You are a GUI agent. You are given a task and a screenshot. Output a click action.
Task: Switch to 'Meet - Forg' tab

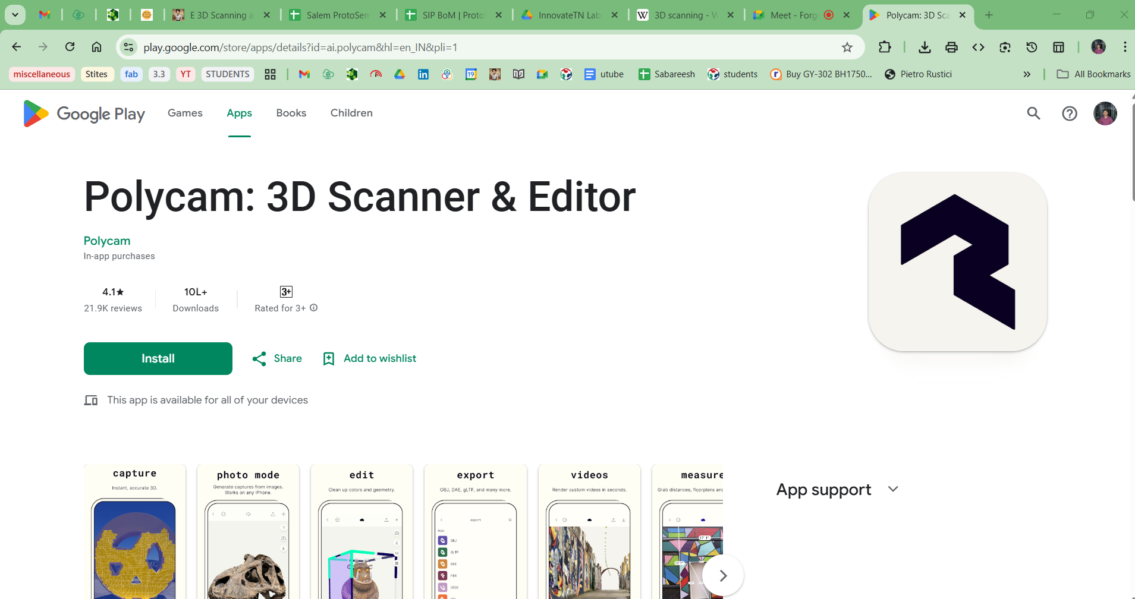(x=801, y=15)
